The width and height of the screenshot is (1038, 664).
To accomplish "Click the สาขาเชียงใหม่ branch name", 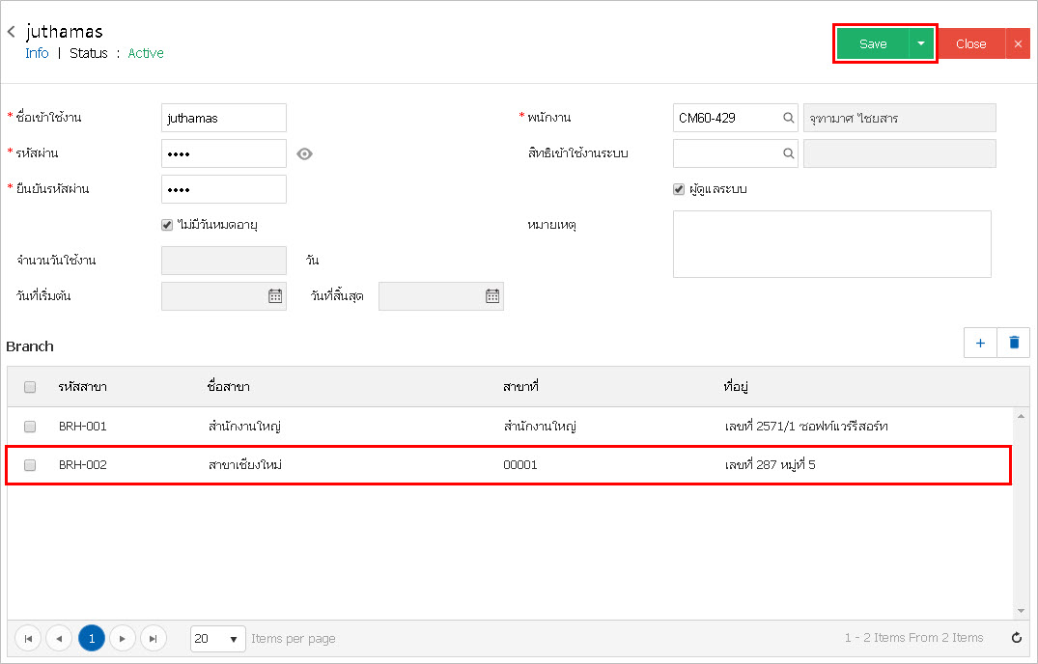I will click(x=245, y=465).
